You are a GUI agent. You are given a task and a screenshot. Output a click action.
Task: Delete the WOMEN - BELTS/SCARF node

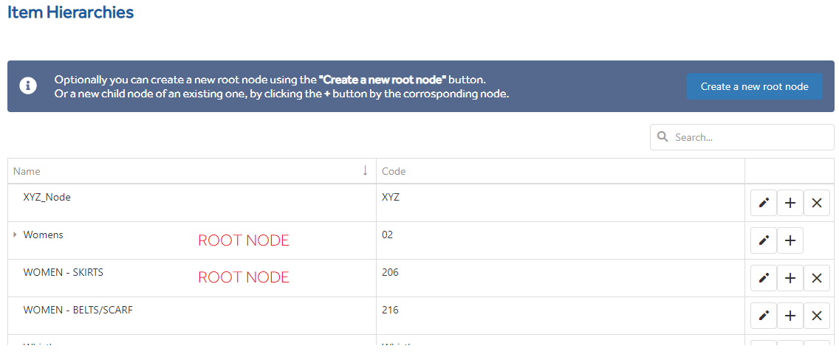tap(817, 316)
